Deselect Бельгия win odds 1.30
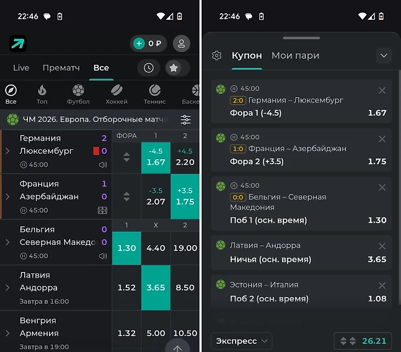The width and height of the screenshot is (401, 352). 126,248
